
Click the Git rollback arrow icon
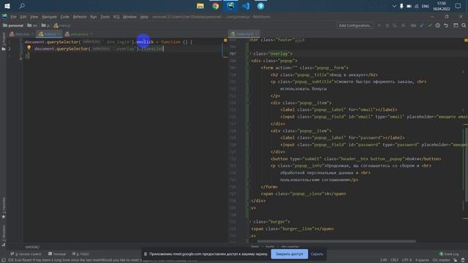coord(446,26)
